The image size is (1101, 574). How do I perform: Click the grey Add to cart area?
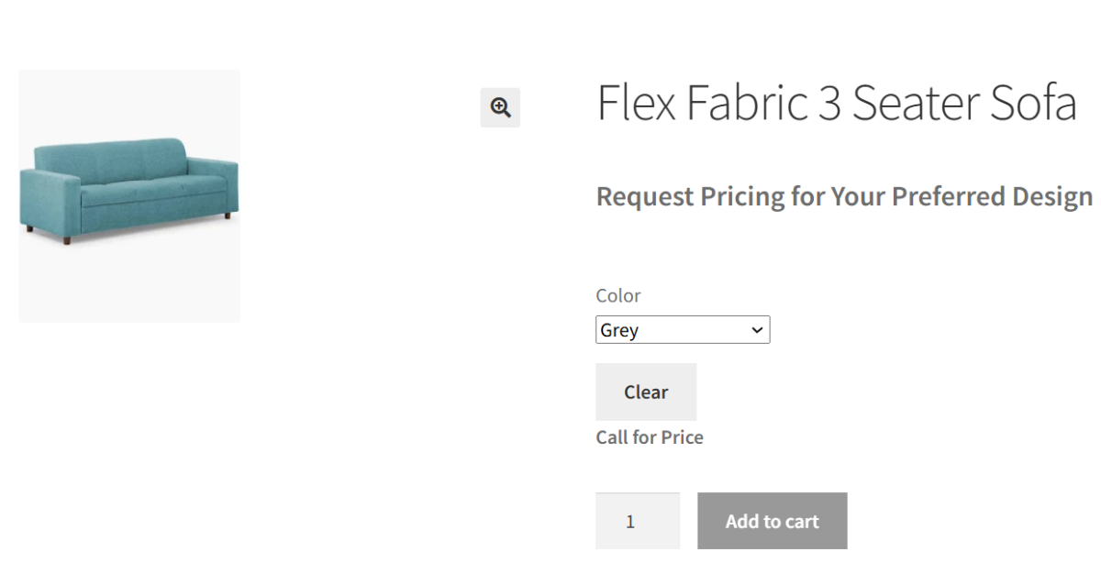[x=772, y=521]
